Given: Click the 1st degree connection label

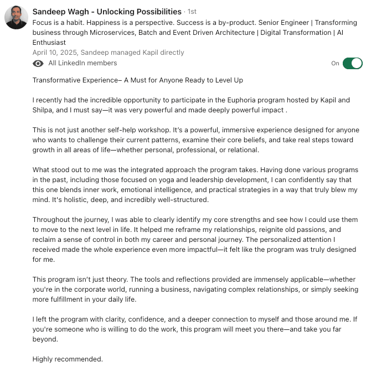Looking at the screenshot, I should click(x=193, y=12).
